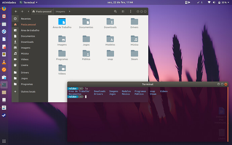Image resolution: width=232 pixels, height=145 pixels.
Task: Show all applications grid button
Action: click(x=4, y=141)
